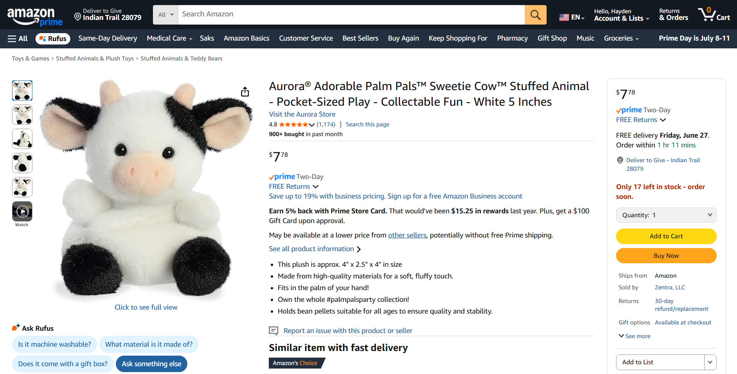This screenshot has width=737, height=374.
Task: Visit the Aurora Store link
Action: (x=302, y=114)
